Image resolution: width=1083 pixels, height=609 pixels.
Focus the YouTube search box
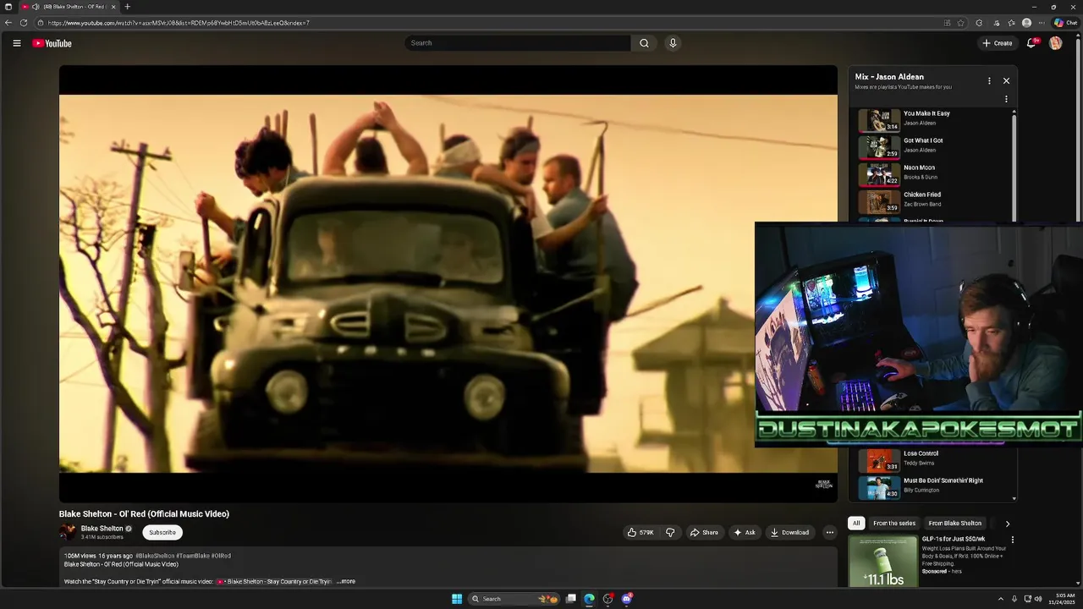[x=518, y=43]
